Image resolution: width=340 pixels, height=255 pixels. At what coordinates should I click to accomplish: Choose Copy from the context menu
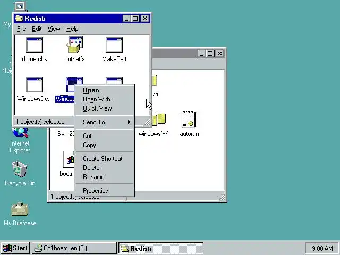point(105,145)
